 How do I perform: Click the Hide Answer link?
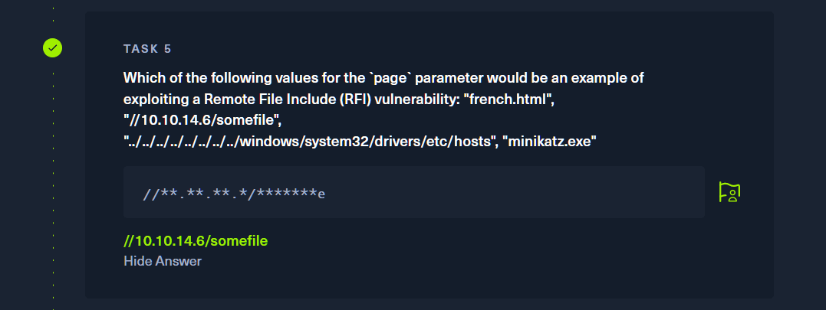pos(162,261)
